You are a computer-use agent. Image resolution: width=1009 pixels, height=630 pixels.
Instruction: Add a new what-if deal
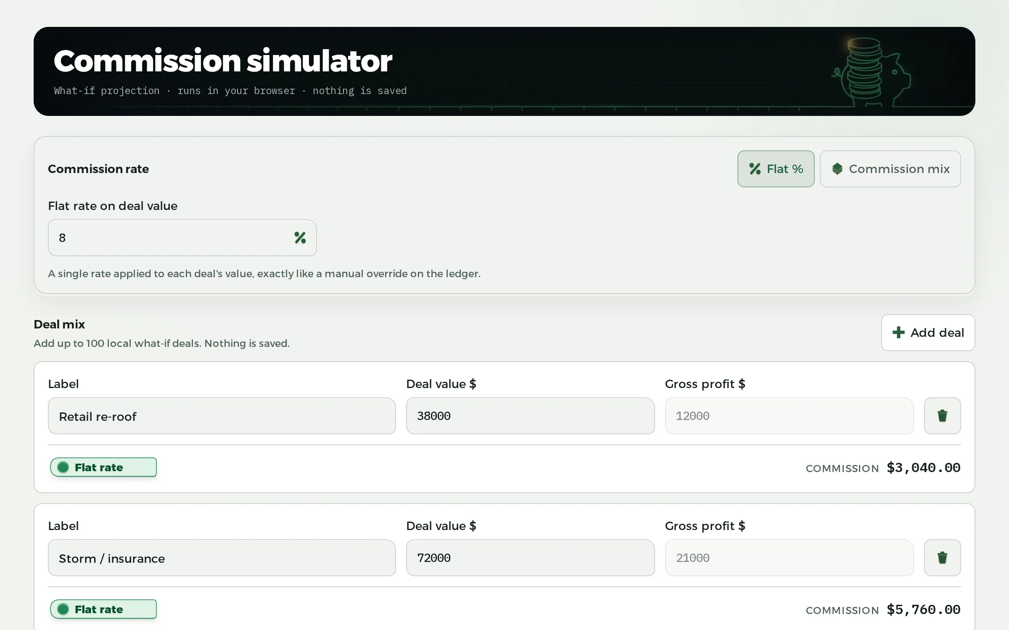tap(928, 333)
